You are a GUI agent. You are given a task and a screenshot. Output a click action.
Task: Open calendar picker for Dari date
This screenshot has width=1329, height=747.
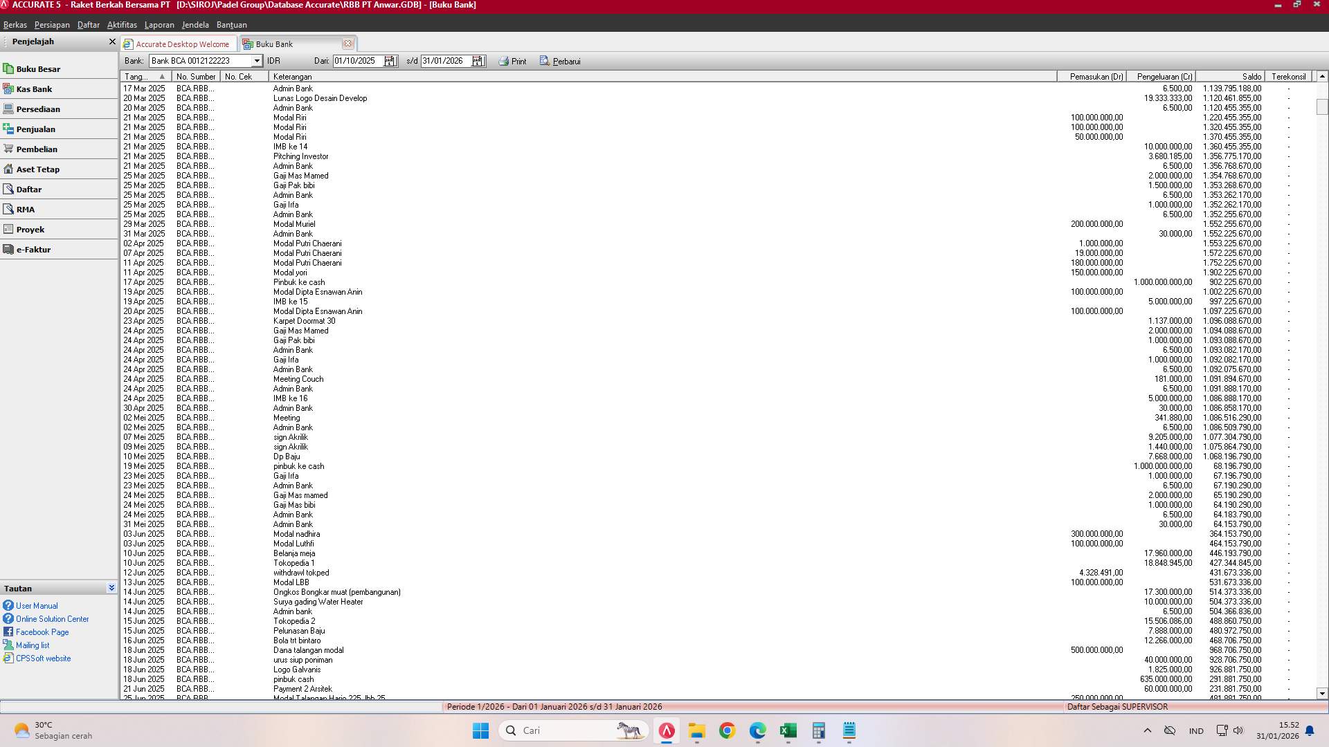tap(390, 61)
